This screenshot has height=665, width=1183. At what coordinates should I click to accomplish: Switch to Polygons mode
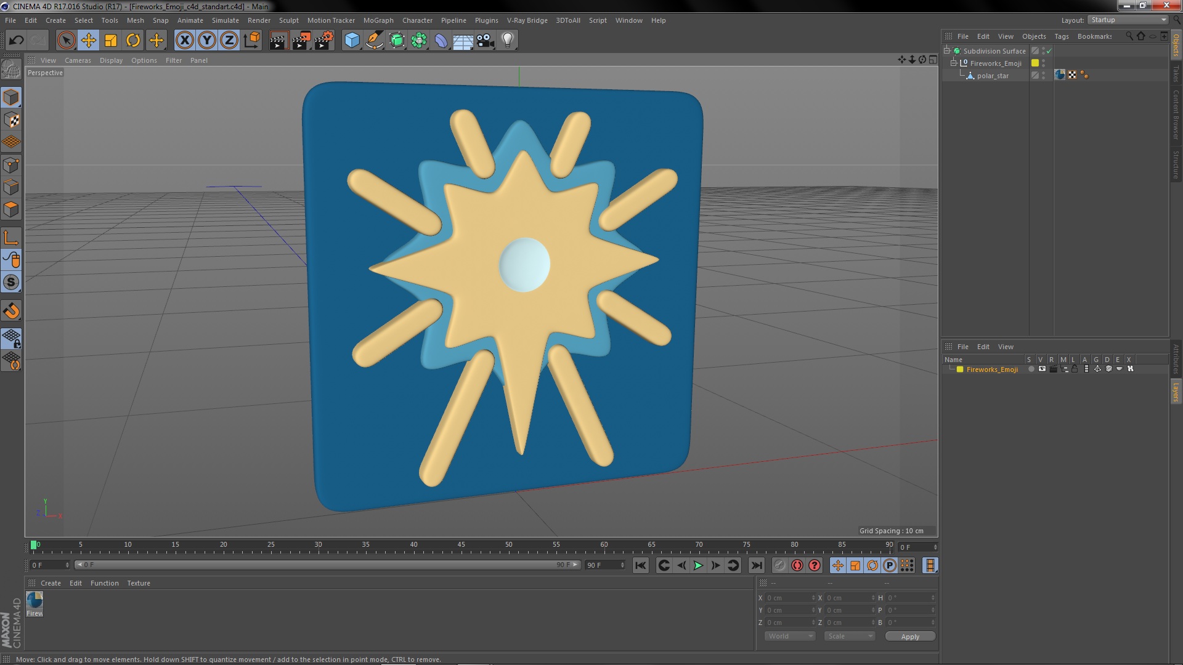click(11, 209)
